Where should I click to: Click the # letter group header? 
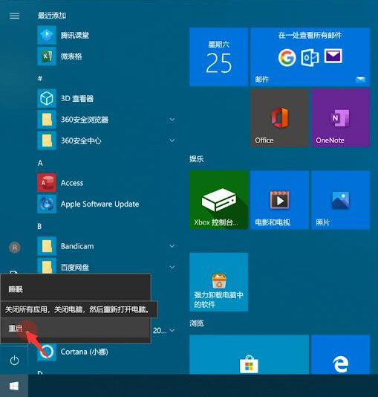tap(40, 79)
